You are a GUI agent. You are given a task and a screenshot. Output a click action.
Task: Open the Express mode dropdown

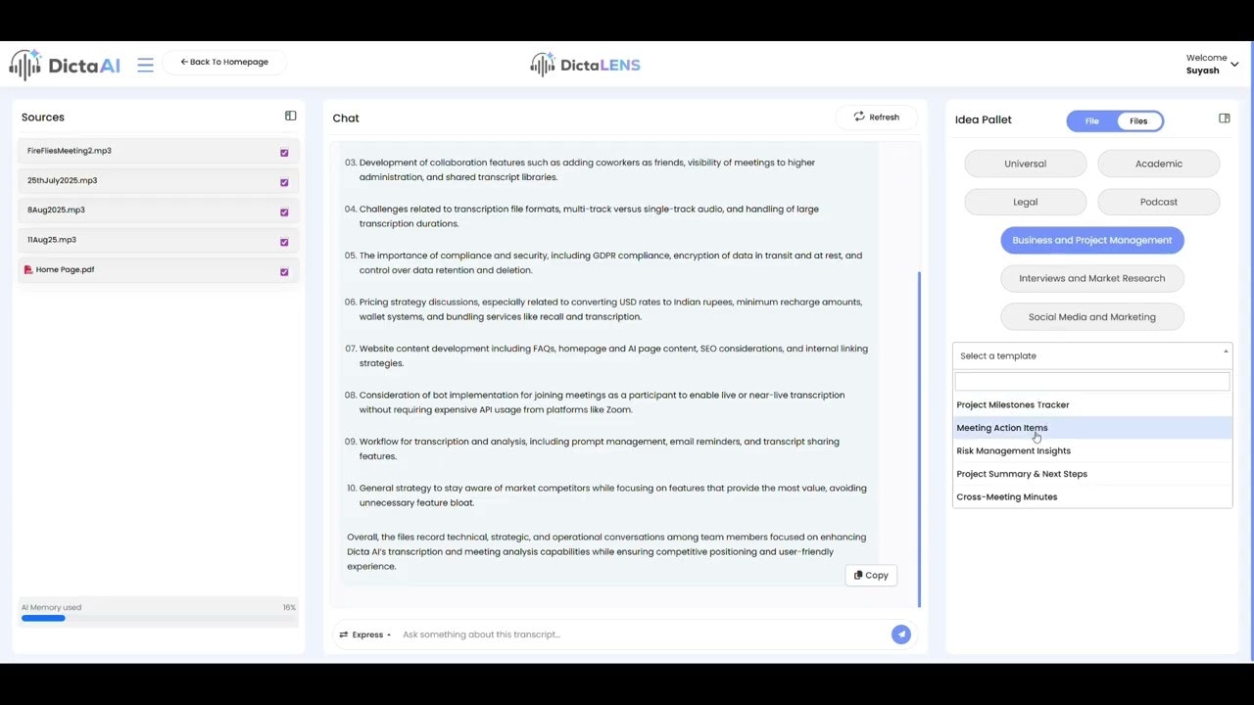pos(365,634)
